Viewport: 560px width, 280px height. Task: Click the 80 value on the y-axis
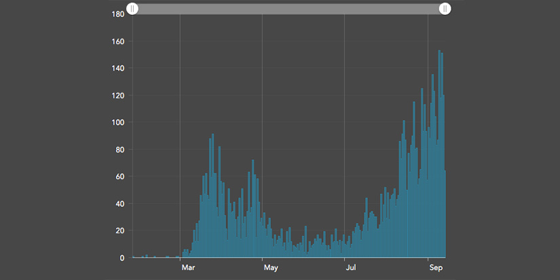pyautogui.click(x=120, y=150)
